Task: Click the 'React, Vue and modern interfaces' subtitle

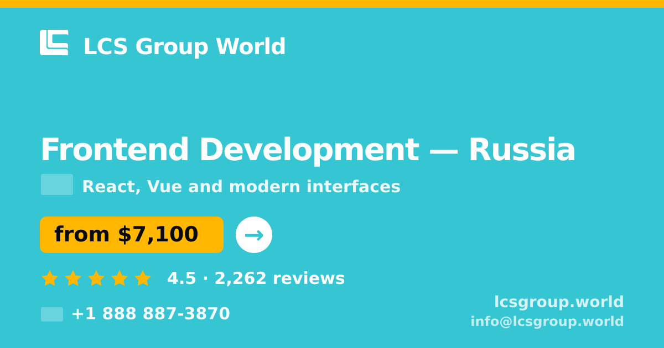Action: pos(241,187)
